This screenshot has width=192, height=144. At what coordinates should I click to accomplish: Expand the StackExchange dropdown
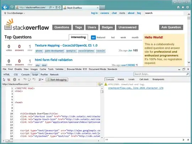pos(15,13)
